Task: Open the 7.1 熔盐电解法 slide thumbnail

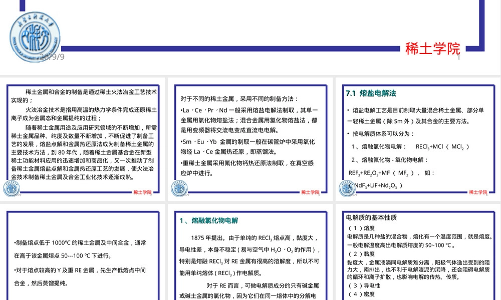Action: (x=418, y=139)
